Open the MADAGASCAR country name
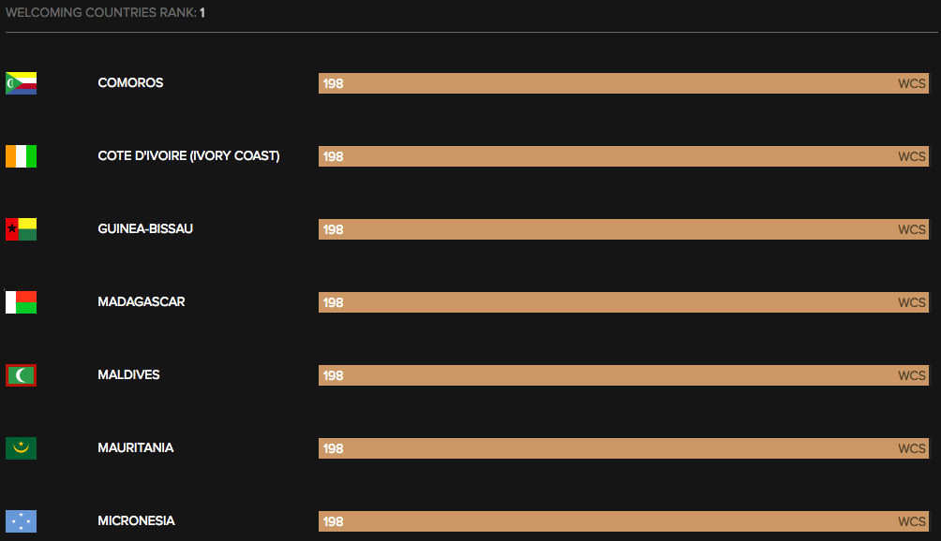 click(141, 302)
